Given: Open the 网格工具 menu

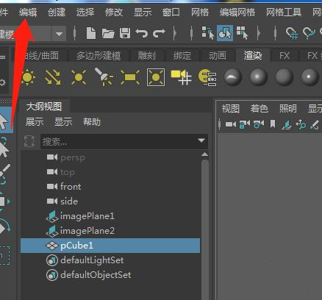Looking at the screenshot, I should pos(284,12).
